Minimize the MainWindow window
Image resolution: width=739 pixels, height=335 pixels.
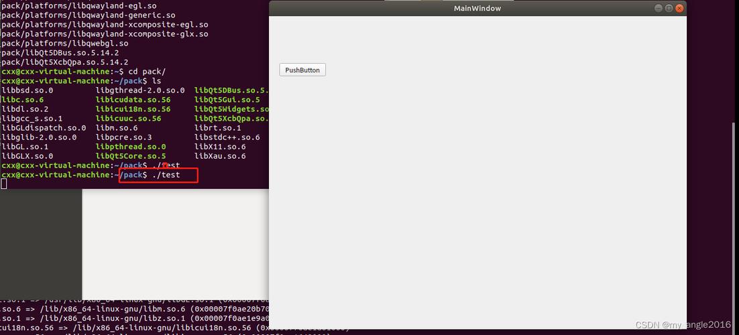pyautogui.click(x=658, y=8)
